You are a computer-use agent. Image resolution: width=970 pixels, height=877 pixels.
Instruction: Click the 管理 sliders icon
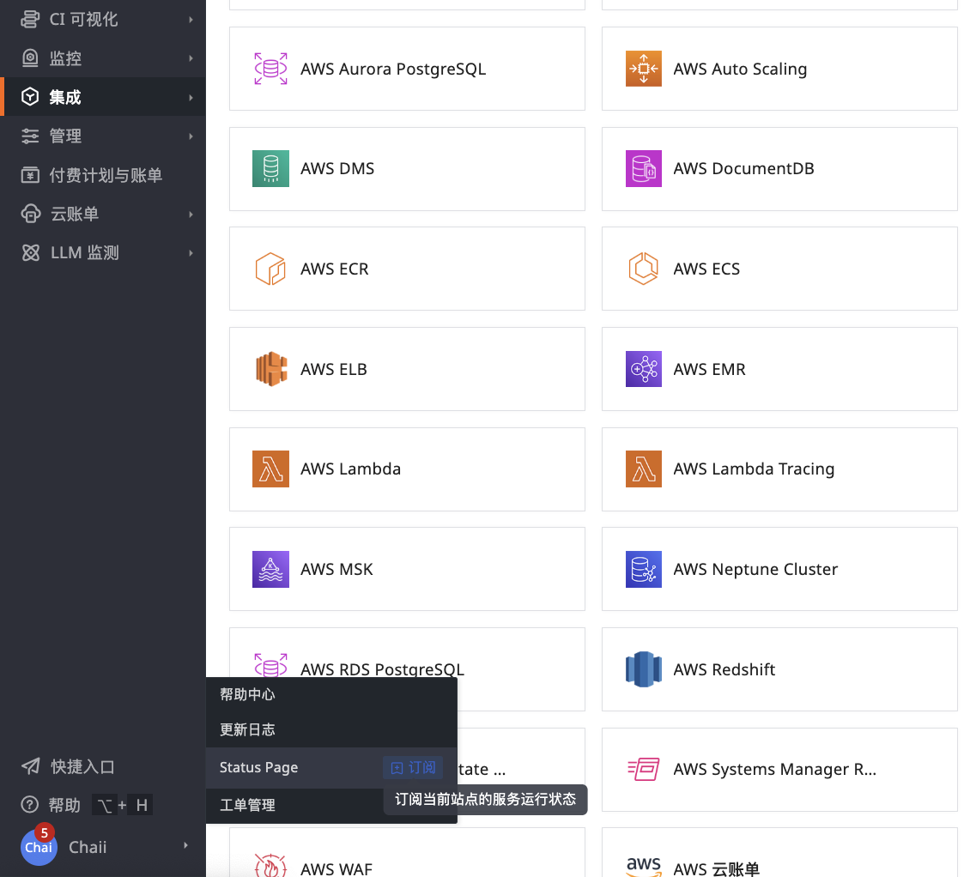click(x=30, y=136)
